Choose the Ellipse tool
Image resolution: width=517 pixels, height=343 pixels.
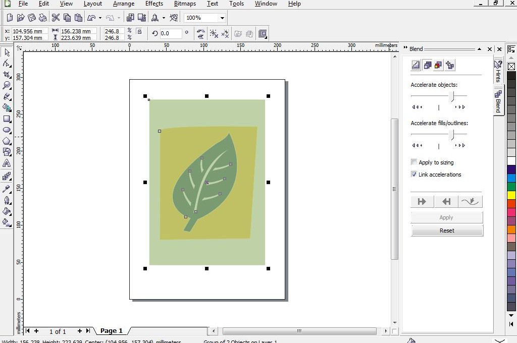click(7, 130)
